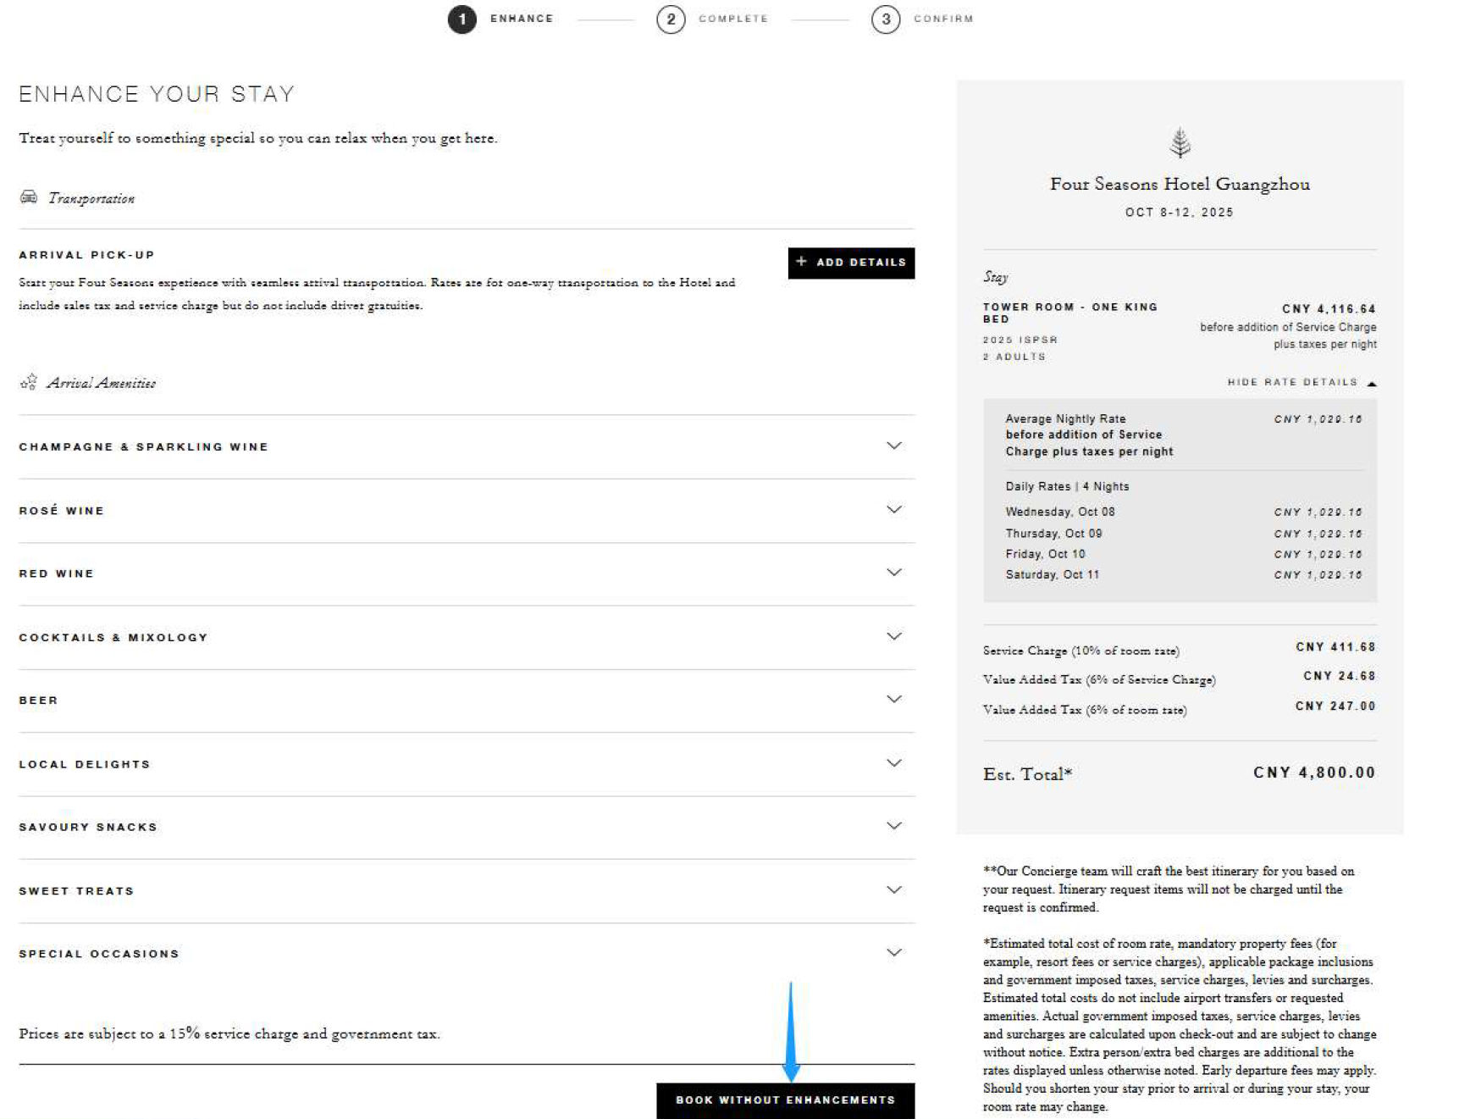Click the Saturday, Oct 11 rate row

point(1183,574)
